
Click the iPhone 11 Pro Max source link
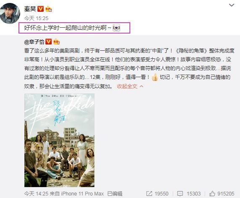[82, 194]
